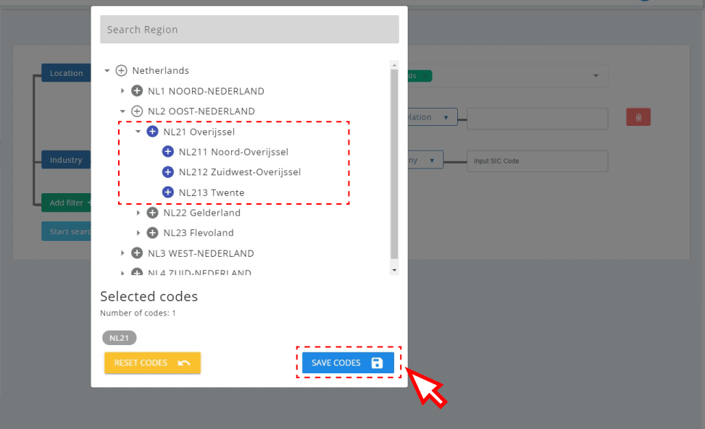
Task: Click the red delete trash button
Action: pyautogui.click(x=638, y=117)
